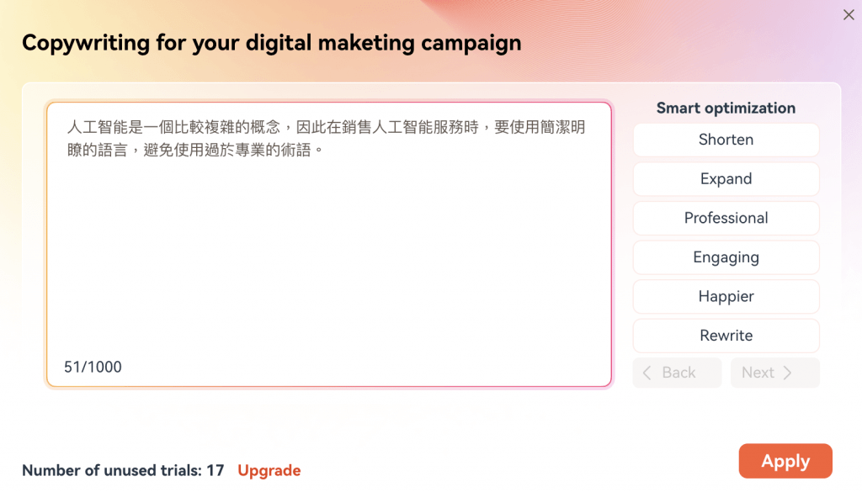862x492 pixels.
Task: Go to the following result with Next
Action: [774, 373]
